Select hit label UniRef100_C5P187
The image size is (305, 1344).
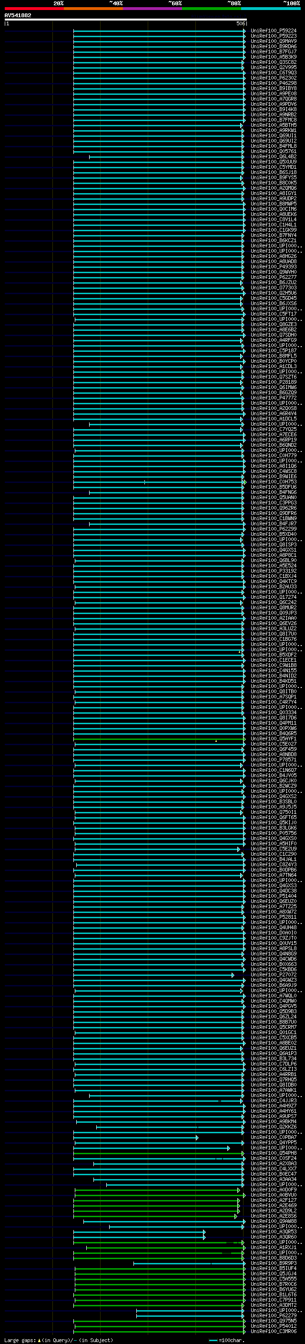[274, 350]
